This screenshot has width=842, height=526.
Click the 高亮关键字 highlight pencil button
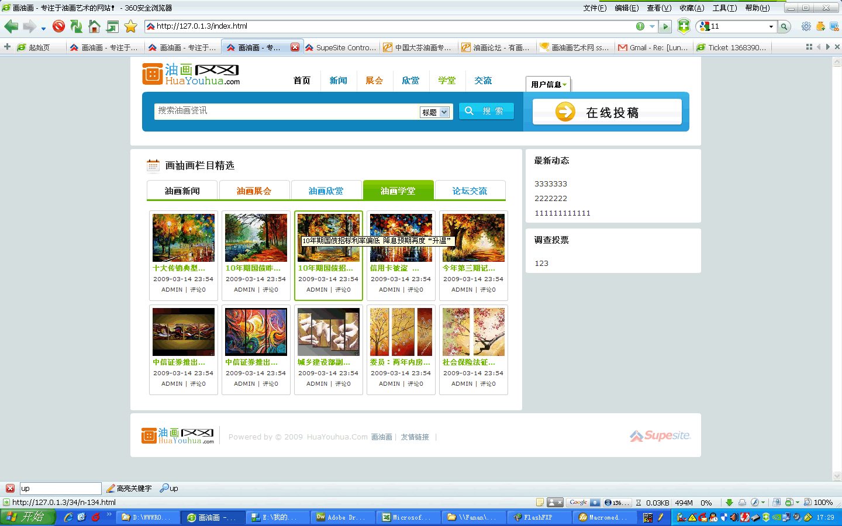click(x=129, y=489)
